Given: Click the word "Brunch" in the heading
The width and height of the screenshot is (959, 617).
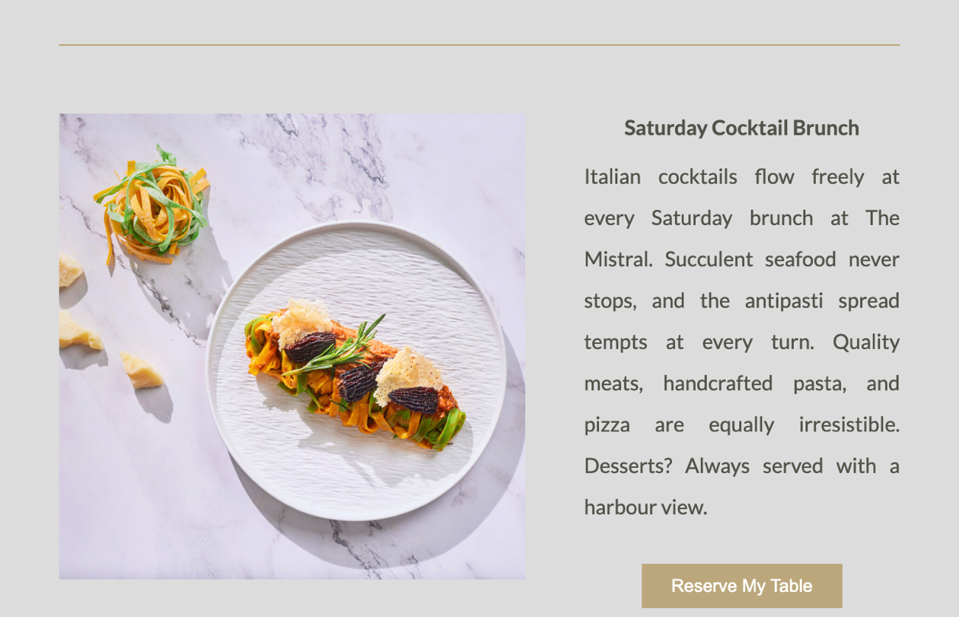Looking at the screenshot, I should tap(826, 128).
